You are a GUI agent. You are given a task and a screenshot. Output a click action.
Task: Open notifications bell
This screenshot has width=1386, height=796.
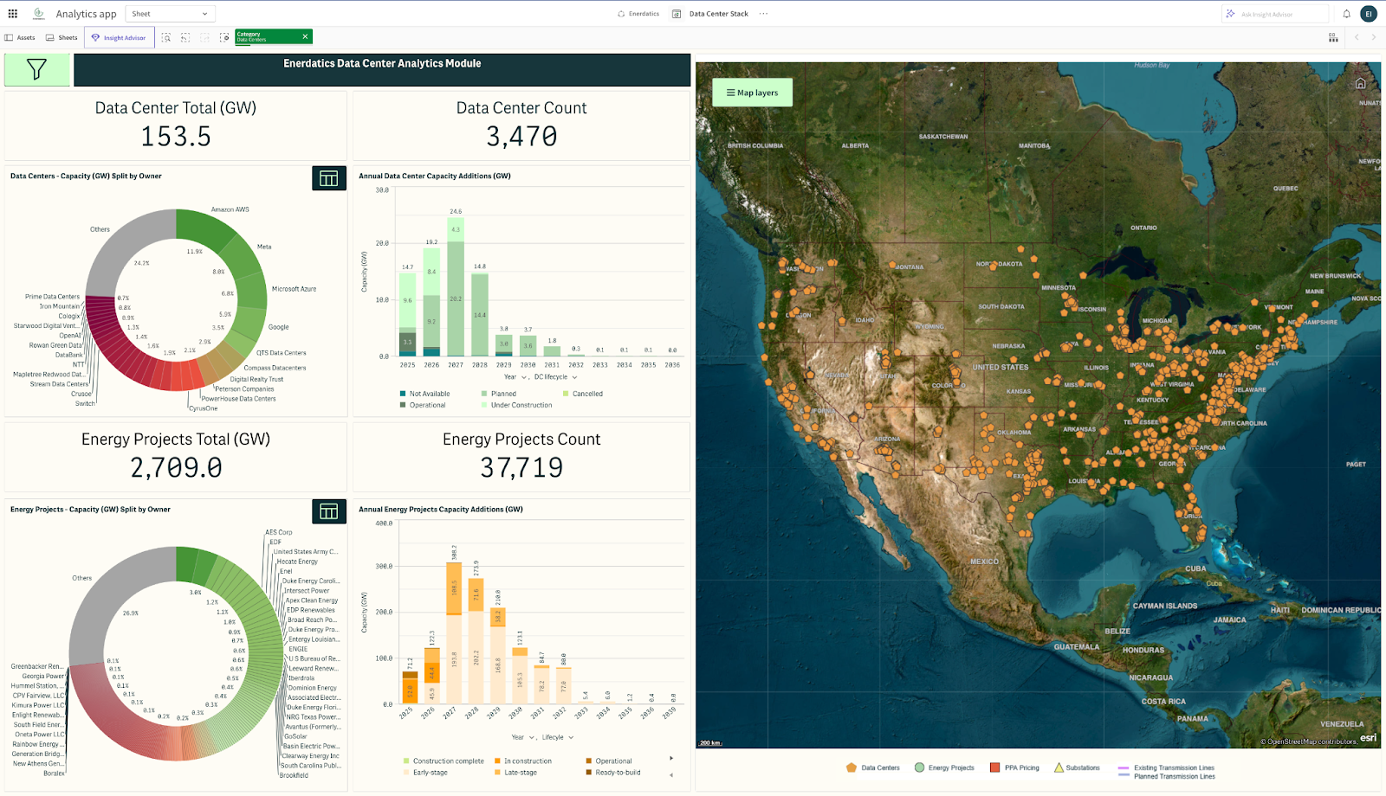[x=1346, y=14]
